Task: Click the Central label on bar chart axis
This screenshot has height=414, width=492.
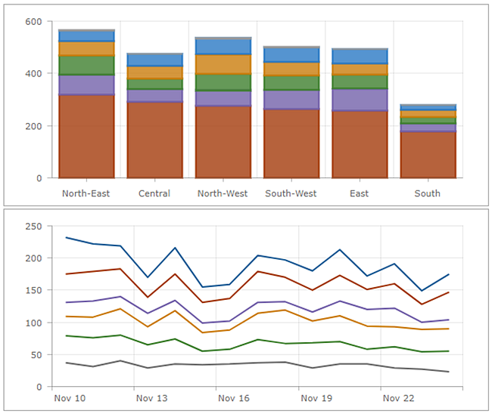Action: [x=154, y=193]
